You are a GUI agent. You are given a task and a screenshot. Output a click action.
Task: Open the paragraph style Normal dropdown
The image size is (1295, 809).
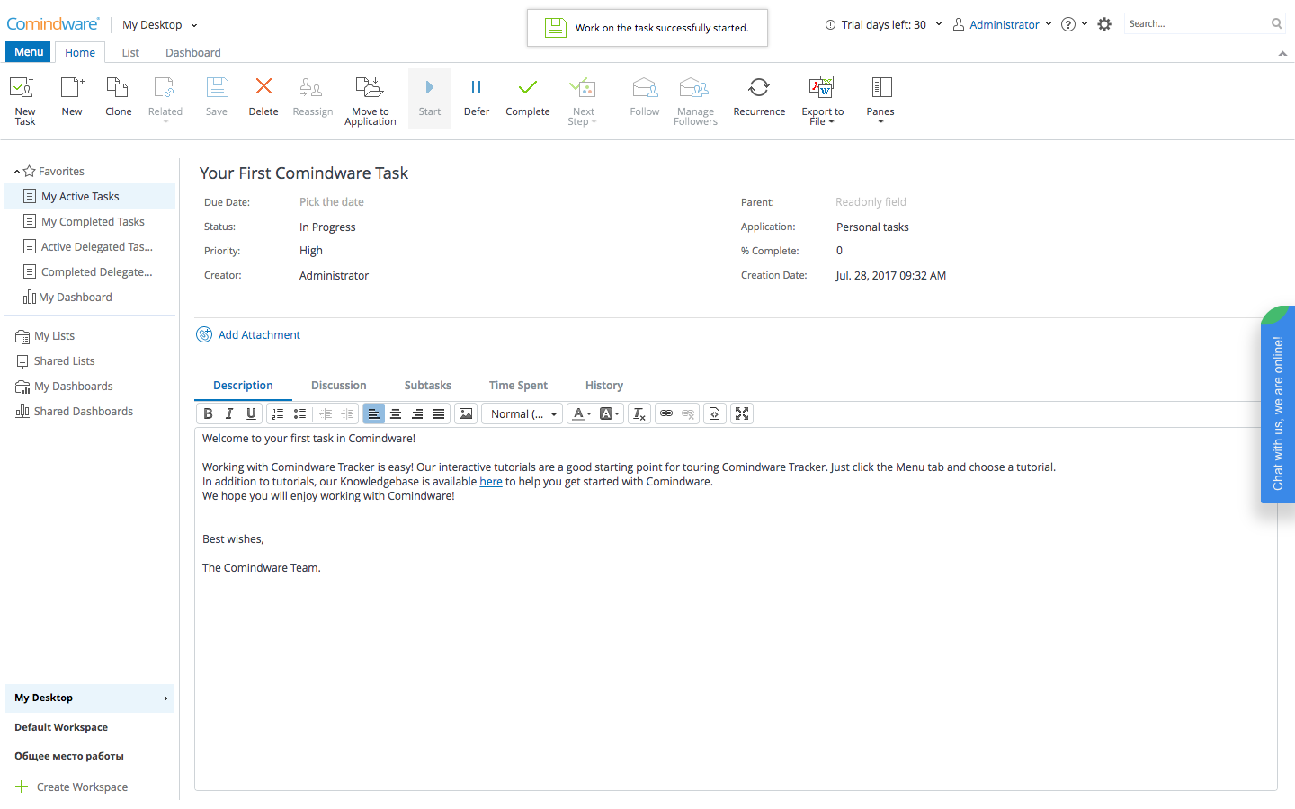point(522,413)
